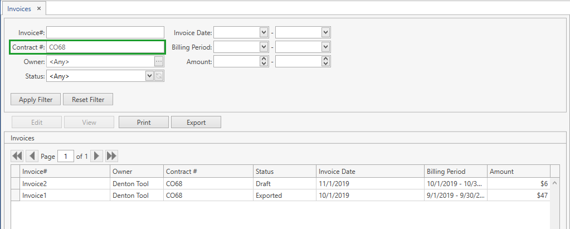Go to the previous invoices page
The height and width of the screenshot is (229, 570).
32,157
